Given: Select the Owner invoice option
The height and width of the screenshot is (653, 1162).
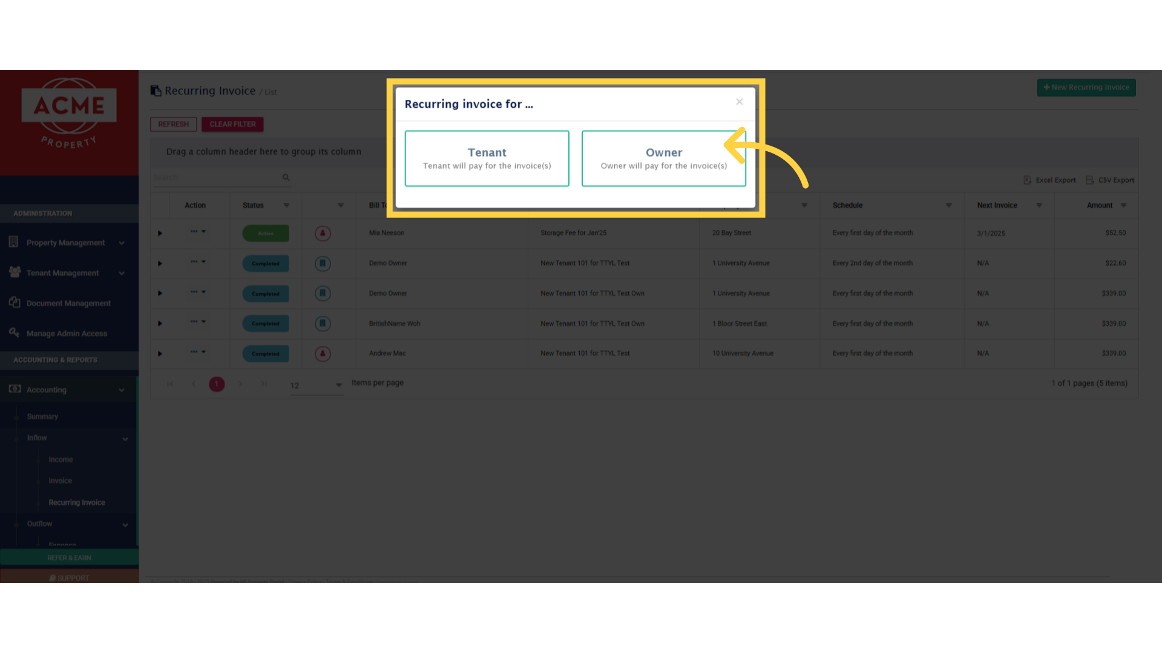Looking at the screenshot, I should [663, 158].
